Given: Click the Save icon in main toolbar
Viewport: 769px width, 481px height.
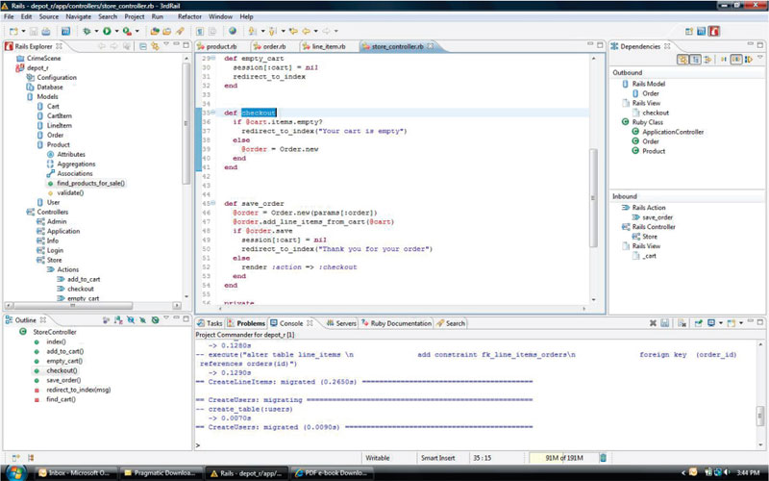Looking at the screenshot, I should (34, 32).
